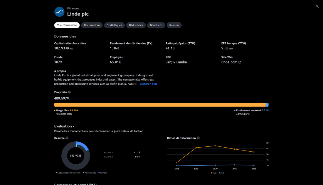The width and height of the screenshot is (323, 185).
Task: Click the 2021 P/E data point
Action: [235, 149]
